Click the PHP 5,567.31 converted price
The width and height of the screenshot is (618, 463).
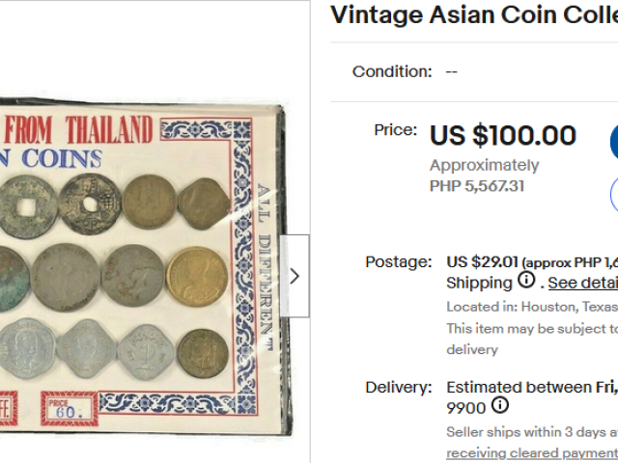(477, 186)
